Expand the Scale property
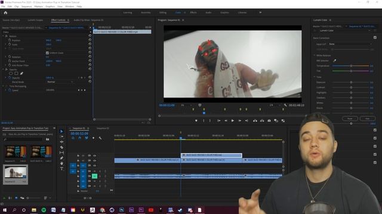This screenshot has width=382, height=214. pos(6,45)
